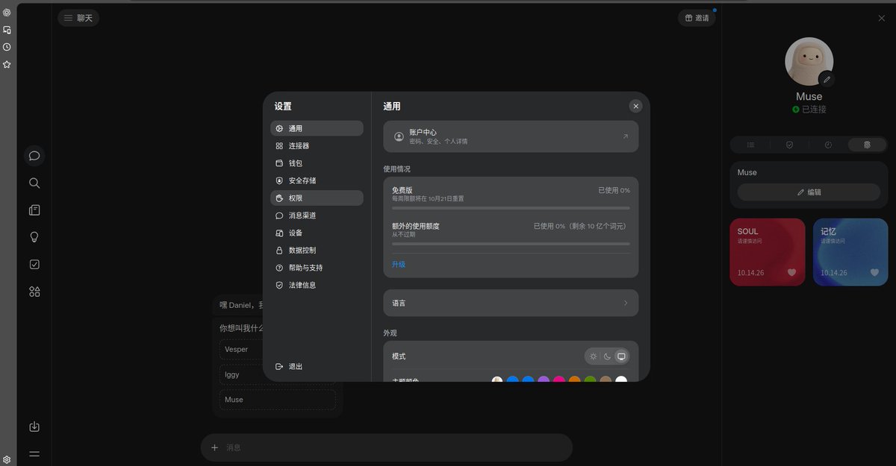Pick the pink theme color swatch
The image size is (896, 466).
[559, 380]
